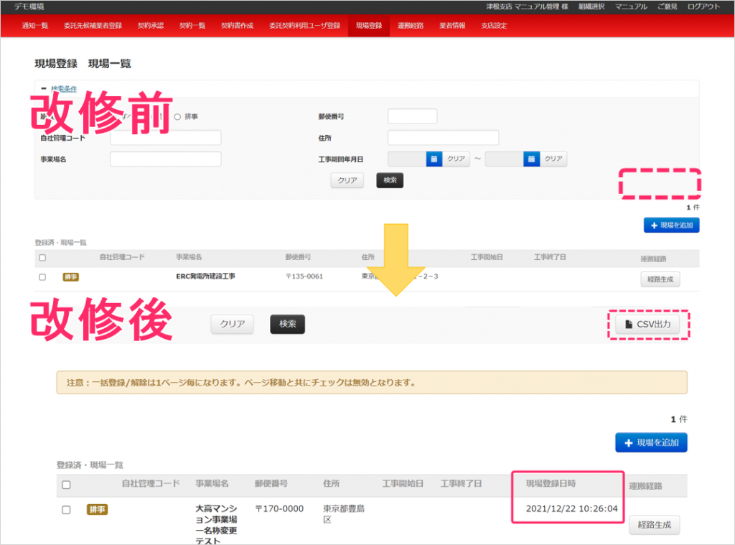Screen dimensions: 735x545
Task: Click the upper 現場を追加 plus button
Action: pyautogui.click(x=671, y=225)
